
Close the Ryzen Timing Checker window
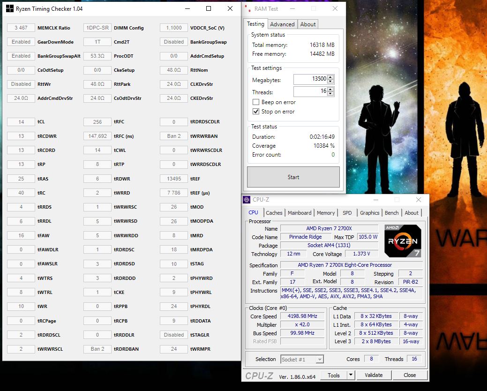pyautogui.click(x=230, y=8)
